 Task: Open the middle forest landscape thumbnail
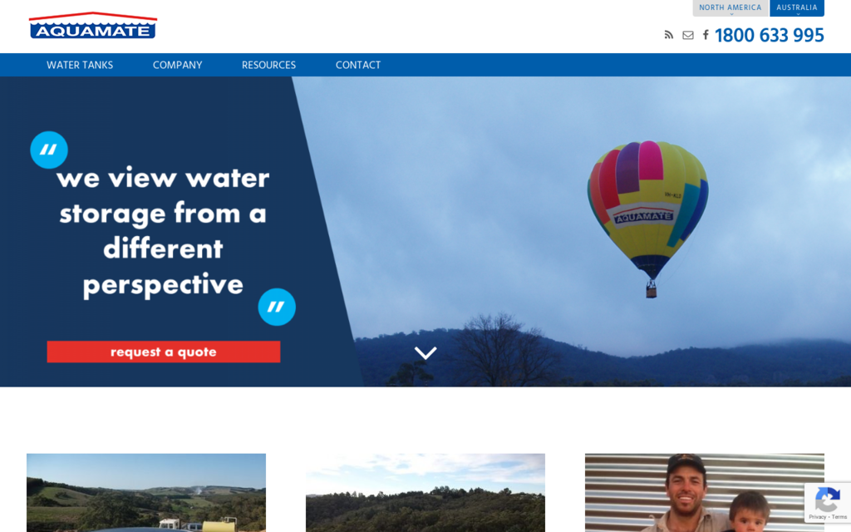pyautogui.click(x=425, y=493)
